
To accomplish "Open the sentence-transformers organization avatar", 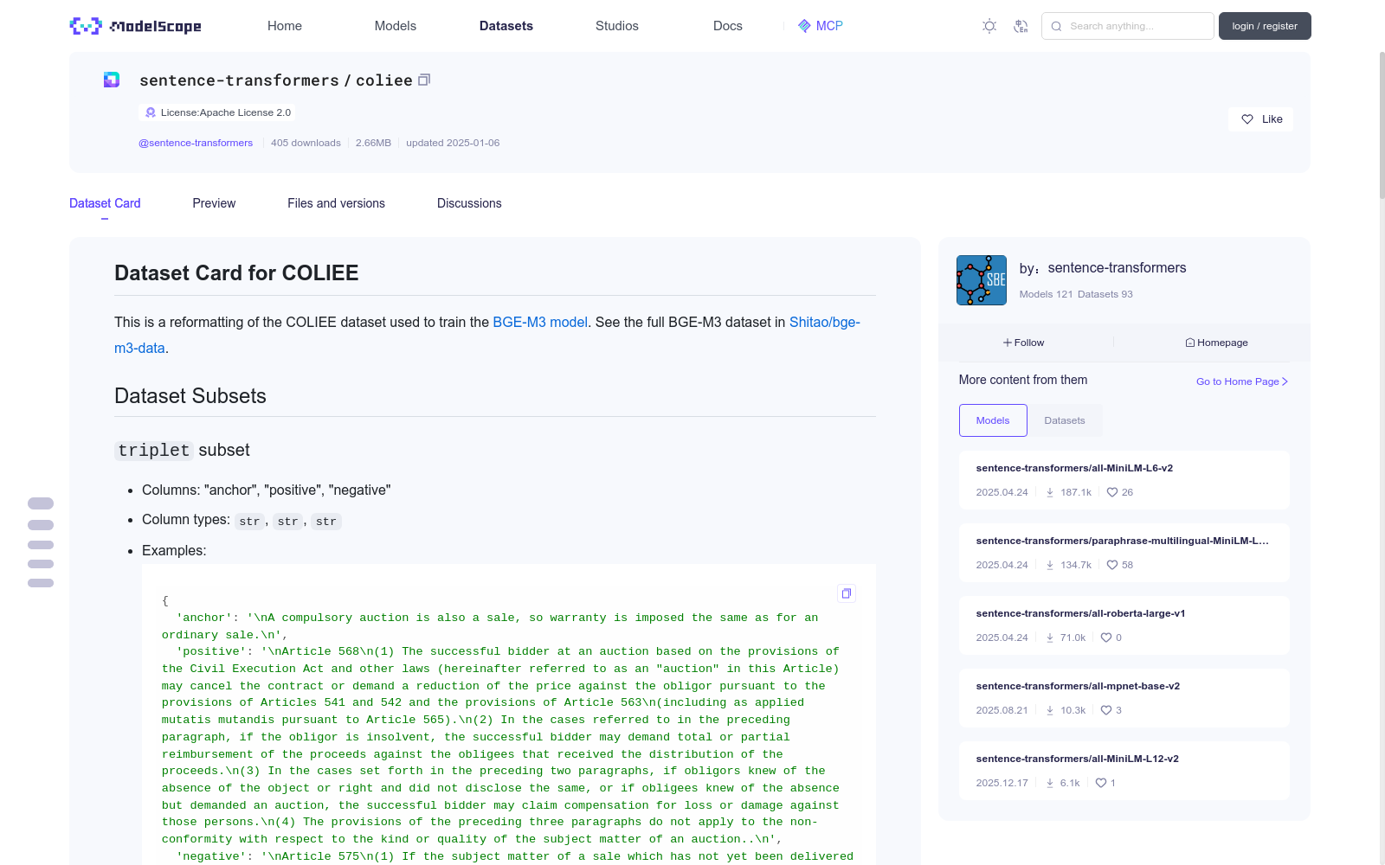I will [982, 280].
